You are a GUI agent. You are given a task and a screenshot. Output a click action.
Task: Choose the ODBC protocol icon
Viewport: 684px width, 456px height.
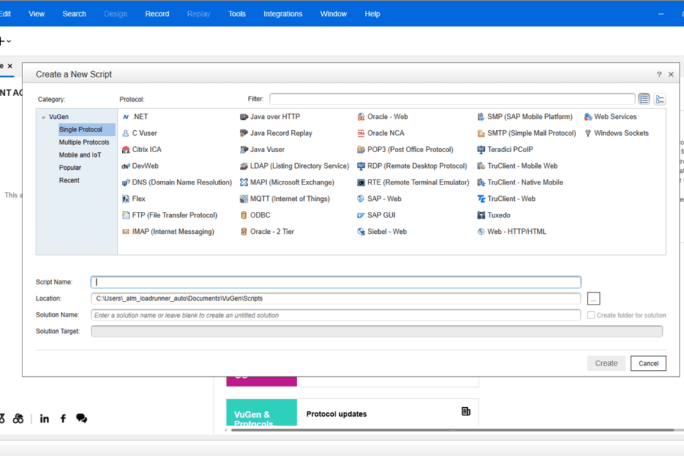(x=244, y=216)
